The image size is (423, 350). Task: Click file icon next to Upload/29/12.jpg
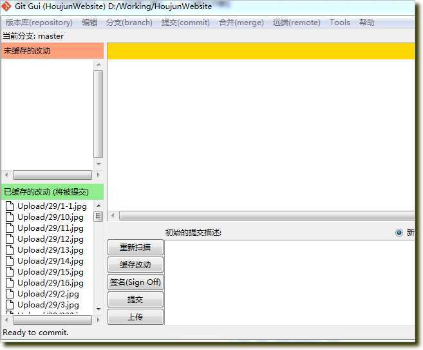10,238
